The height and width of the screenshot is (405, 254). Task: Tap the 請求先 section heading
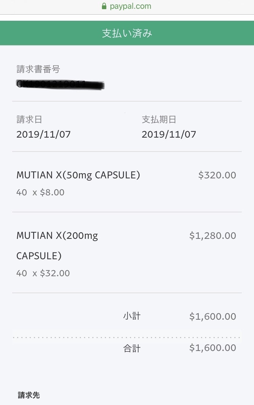29,395
